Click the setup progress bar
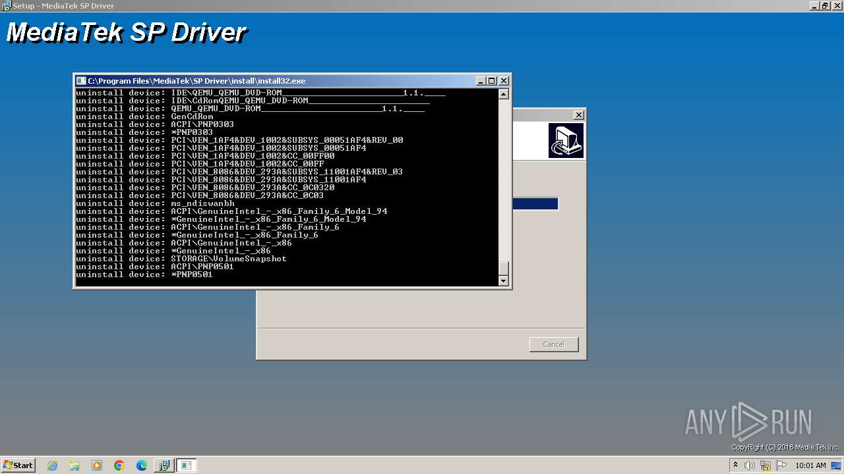 click(x=535, y=204)
